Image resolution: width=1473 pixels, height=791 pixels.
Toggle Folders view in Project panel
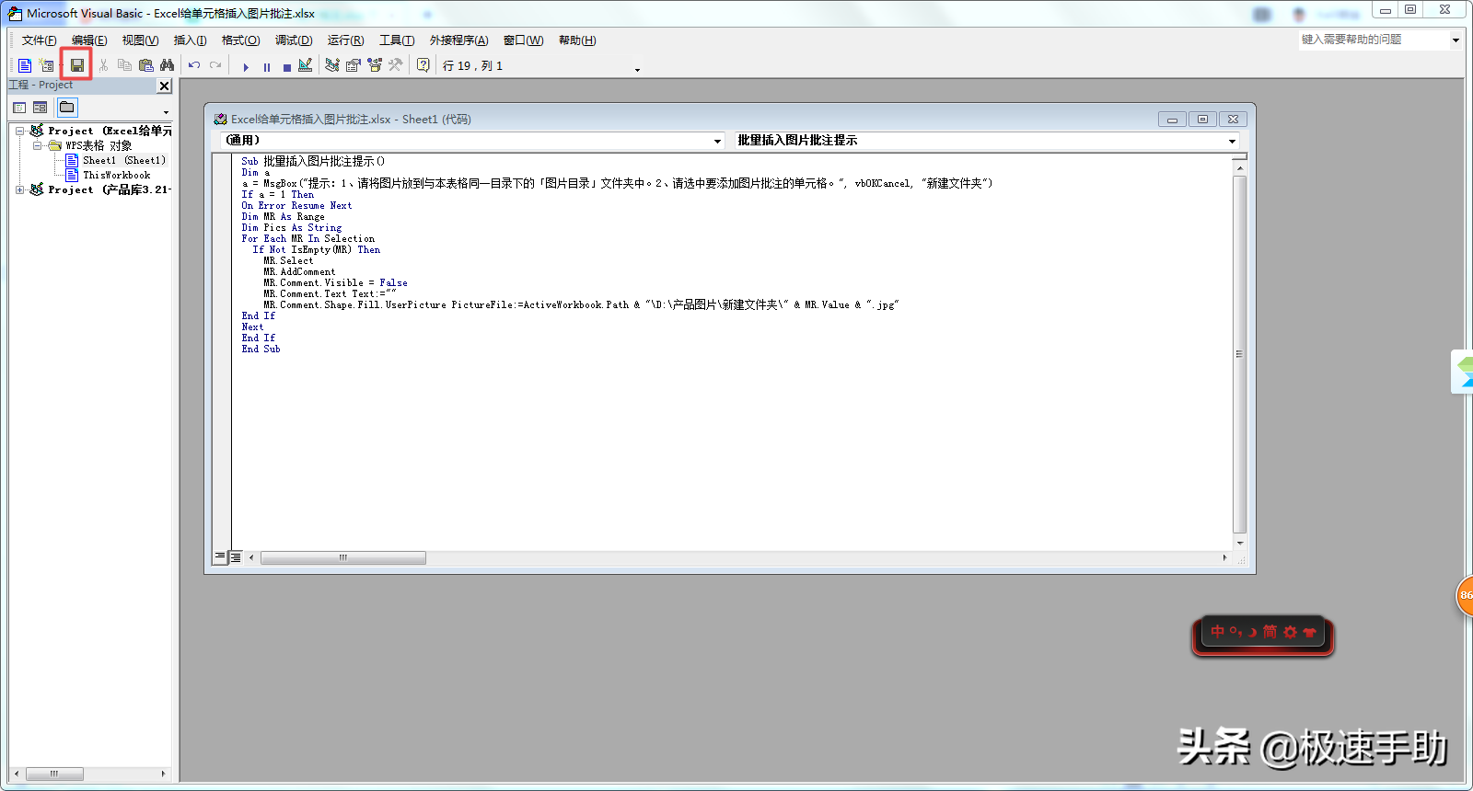67,108
